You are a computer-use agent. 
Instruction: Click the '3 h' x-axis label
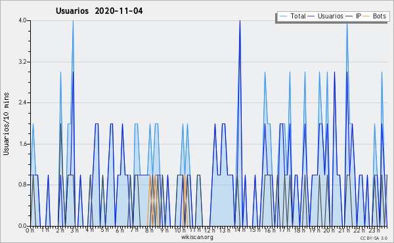[x=75, y=231]
